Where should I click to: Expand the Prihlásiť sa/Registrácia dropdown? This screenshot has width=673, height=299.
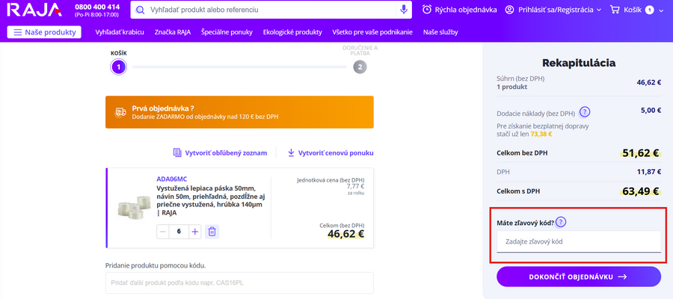coord(553,10)
